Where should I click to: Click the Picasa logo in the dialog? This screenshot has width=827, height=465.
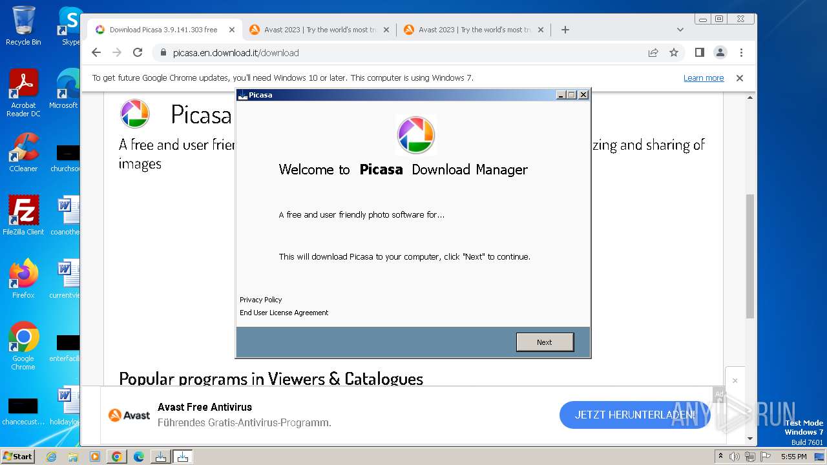point(415,135)
